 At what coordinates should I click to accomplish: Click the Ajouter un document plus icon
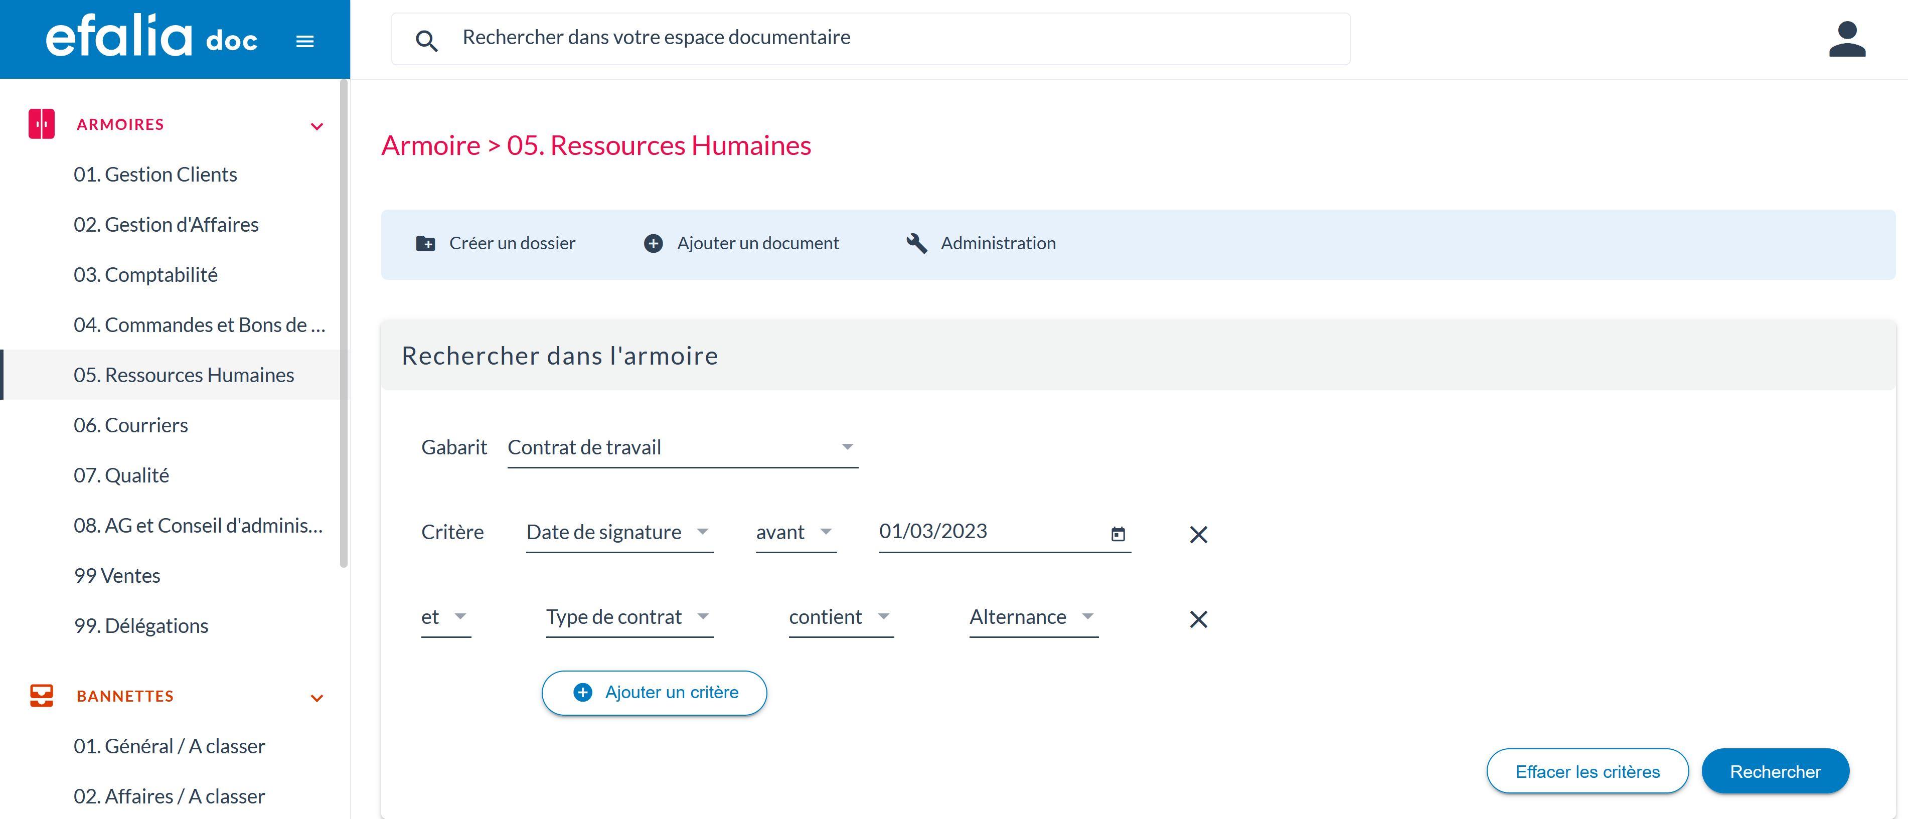(653, 243)
